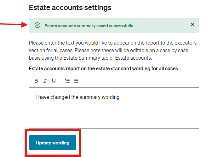The width and height of the screenshot is (206, 157).
Task: Insert a bulleted list in the editor
Action: tap(76, 81)
